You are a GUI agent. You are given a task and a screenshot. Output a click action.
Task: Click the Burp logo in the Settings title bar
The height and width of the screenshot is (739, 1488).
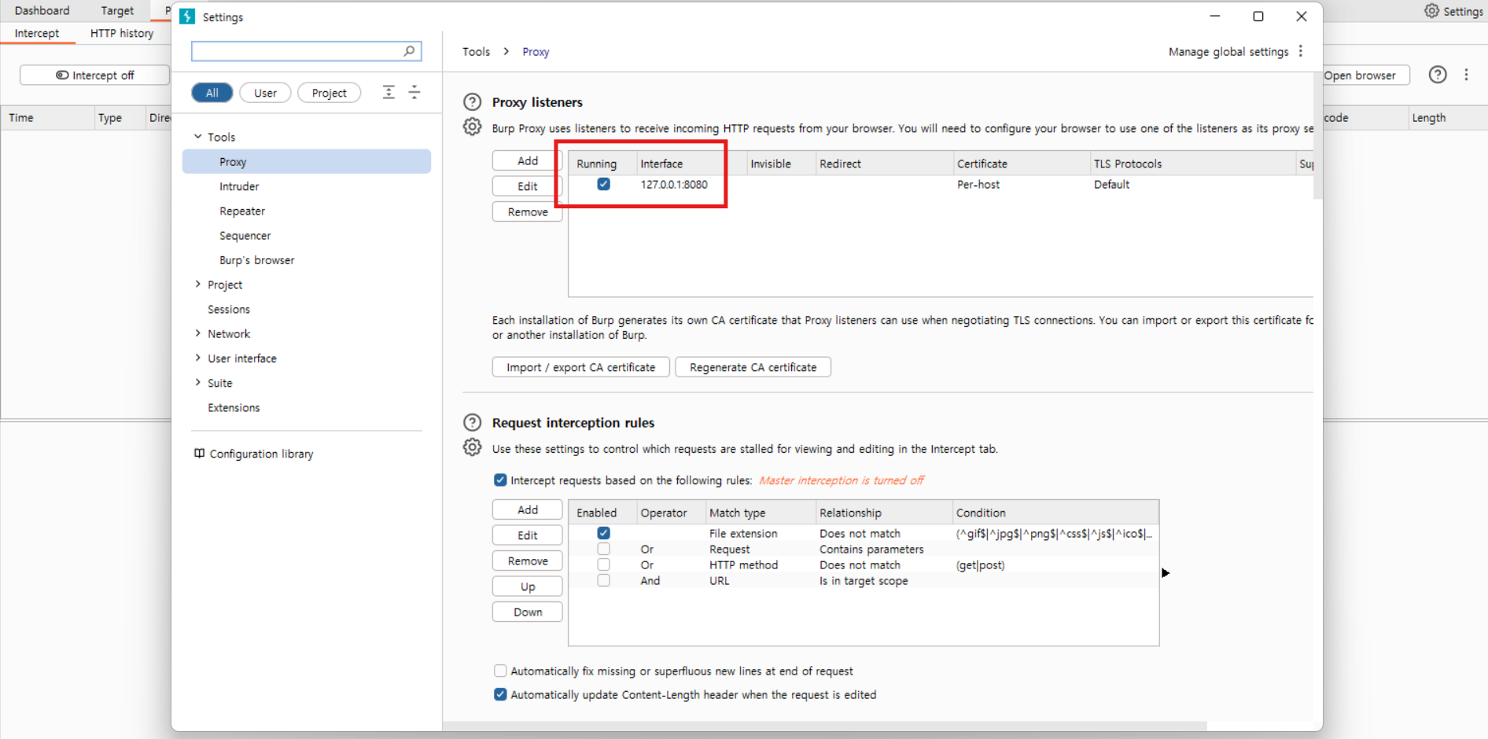187,17
